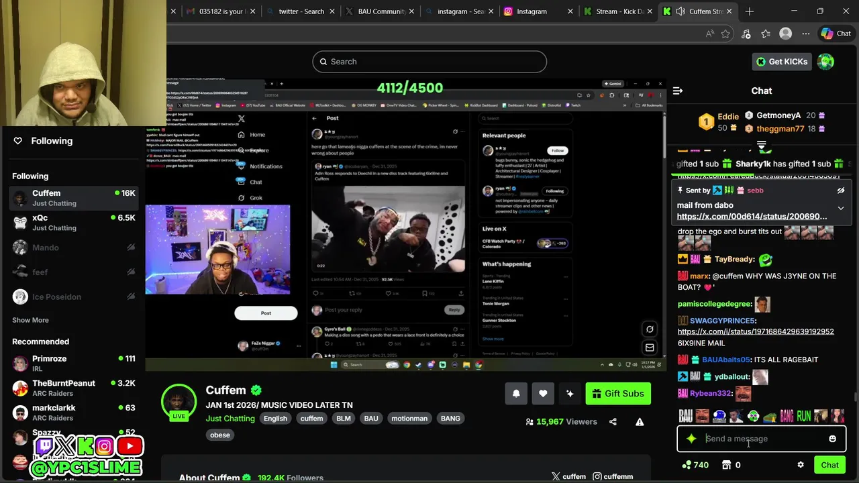
Task: Open browser settings and more menu
Action: pyautogui.click(x=805, y=34)
